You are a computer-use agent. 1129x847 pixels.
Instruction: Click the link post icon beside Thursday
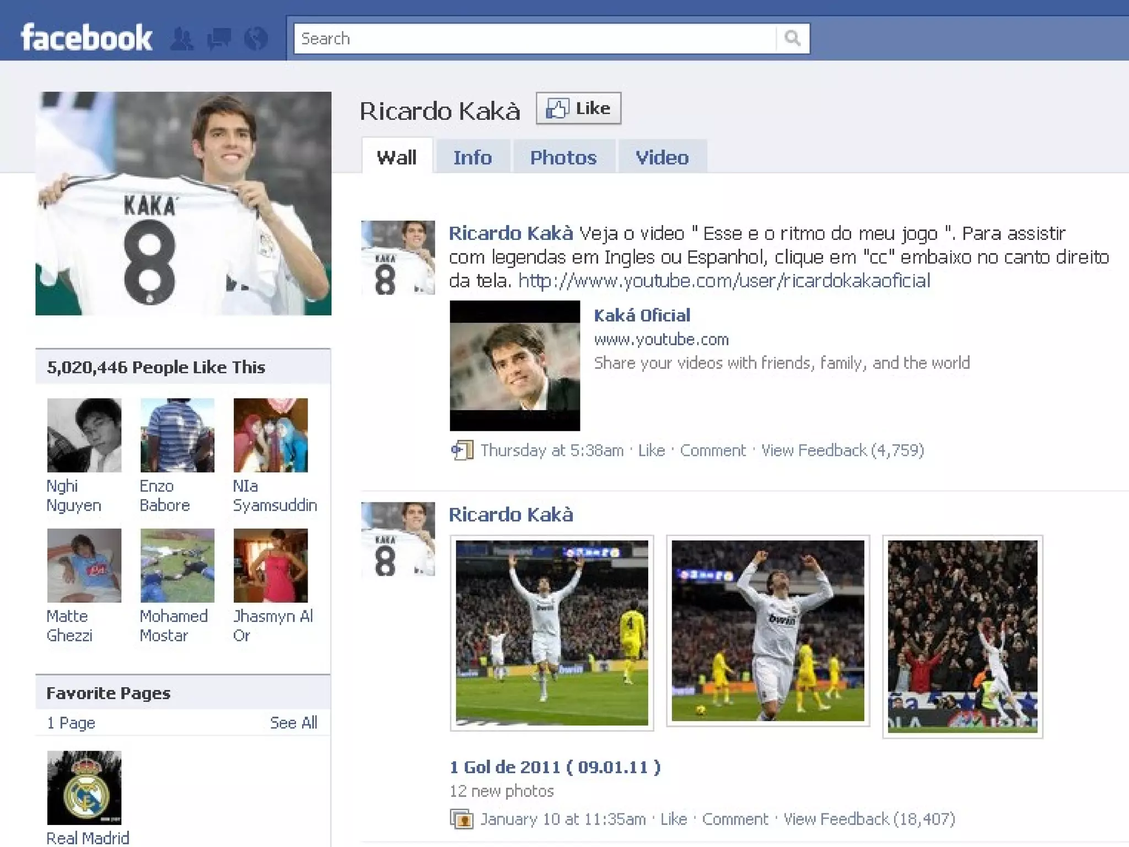click(462, 451)
